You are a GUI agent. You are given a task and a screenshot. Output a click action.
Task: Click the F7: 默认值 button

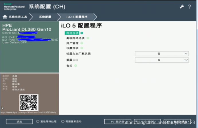click(117, 122)
